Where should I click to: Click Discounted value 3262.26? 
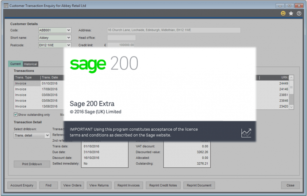point(202,152)
